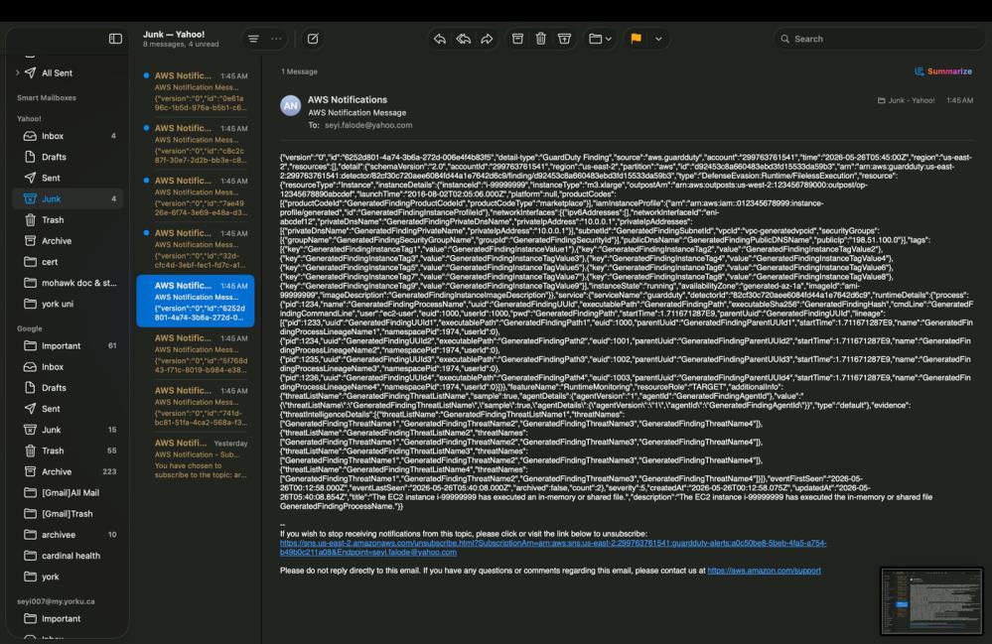This screenshot has height=644, width=992.
Task: Open Google Junk folder with 15 count
Action: [68, 430]
